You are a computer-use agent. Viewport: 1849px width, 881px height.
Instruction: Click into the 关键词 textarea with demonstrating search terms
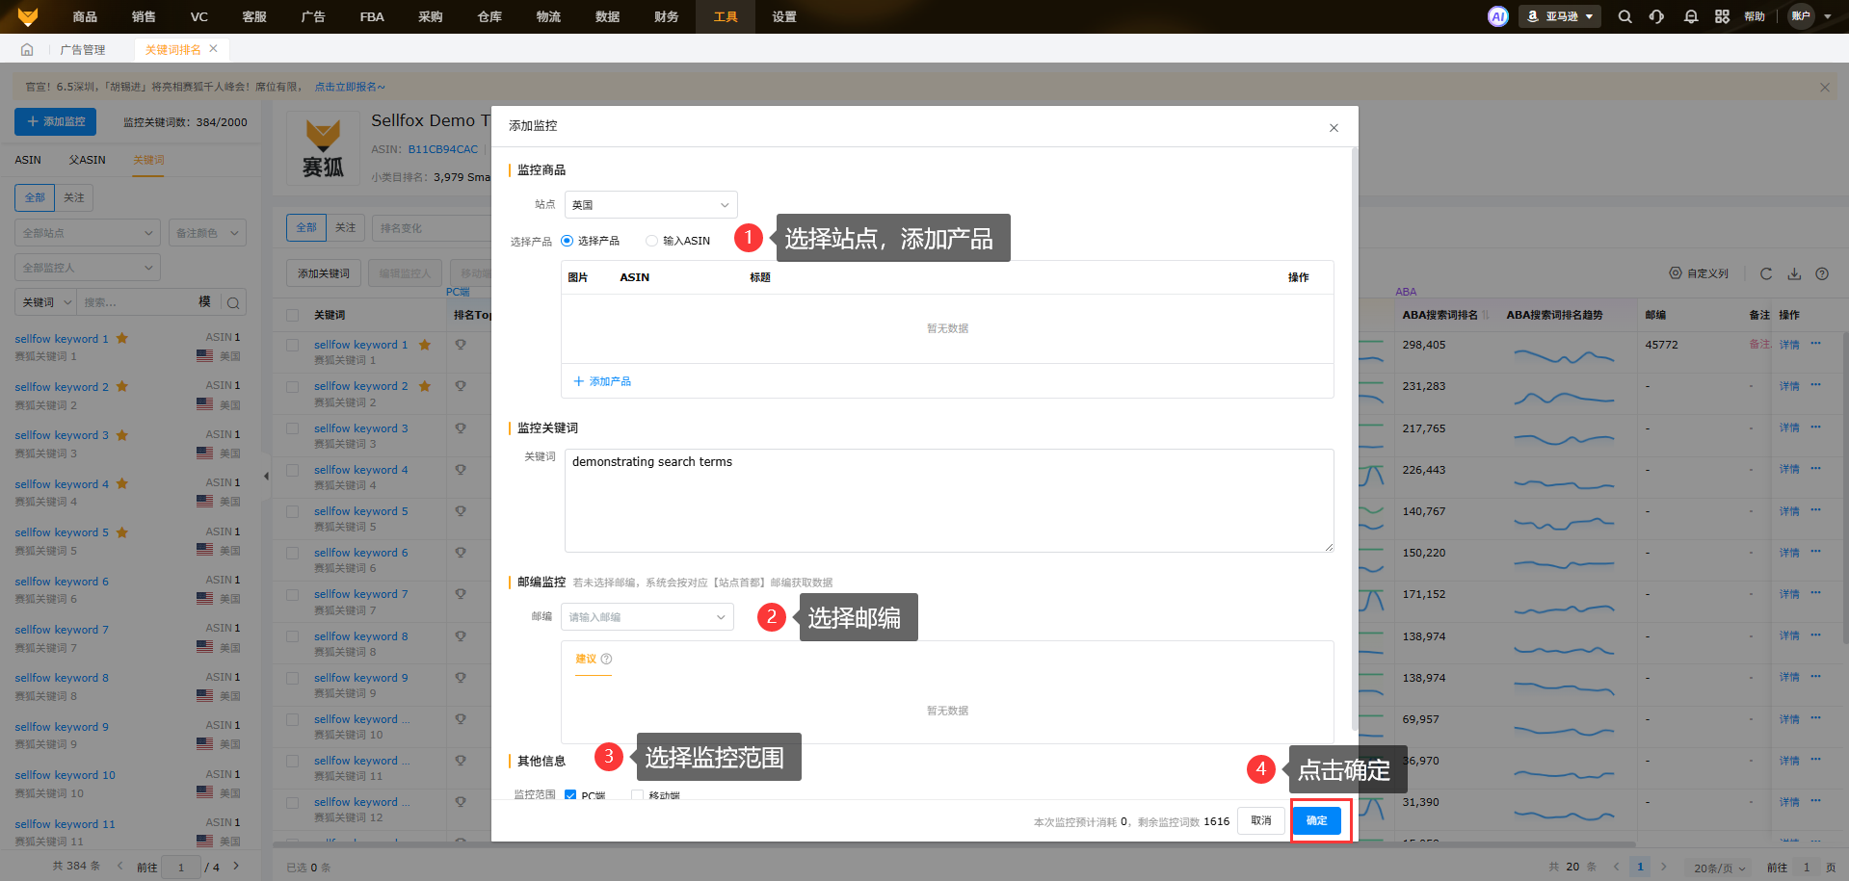pos(949,501)
